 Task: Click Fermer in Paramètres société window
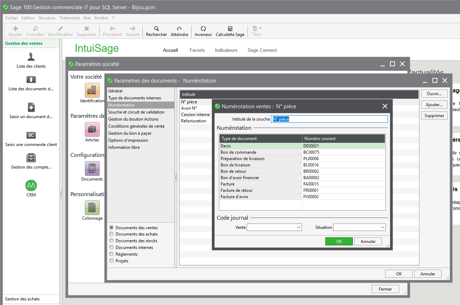[x=385, y=289]
